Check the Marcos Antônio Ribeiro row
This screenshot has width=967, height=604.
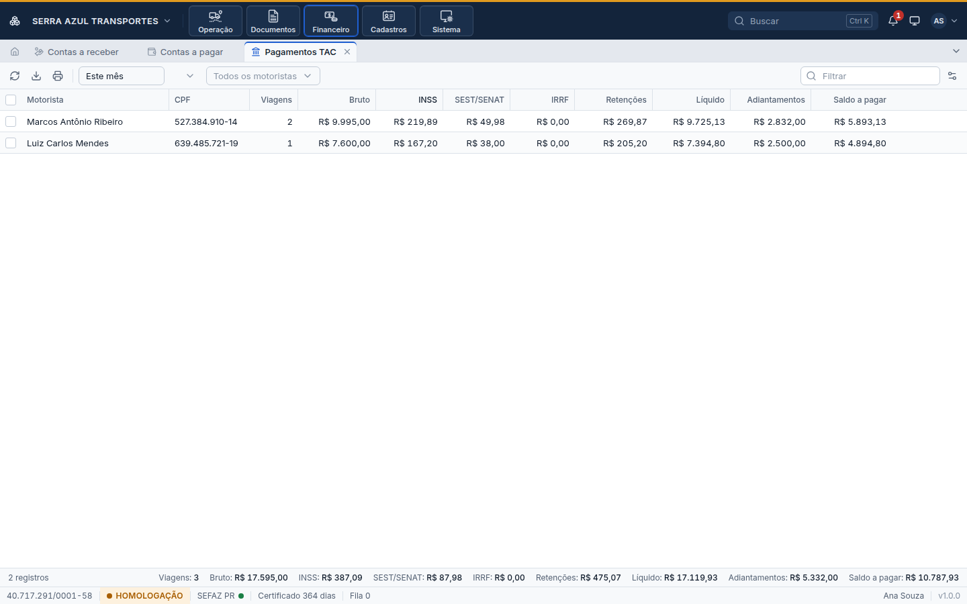[x=11, y=121]
